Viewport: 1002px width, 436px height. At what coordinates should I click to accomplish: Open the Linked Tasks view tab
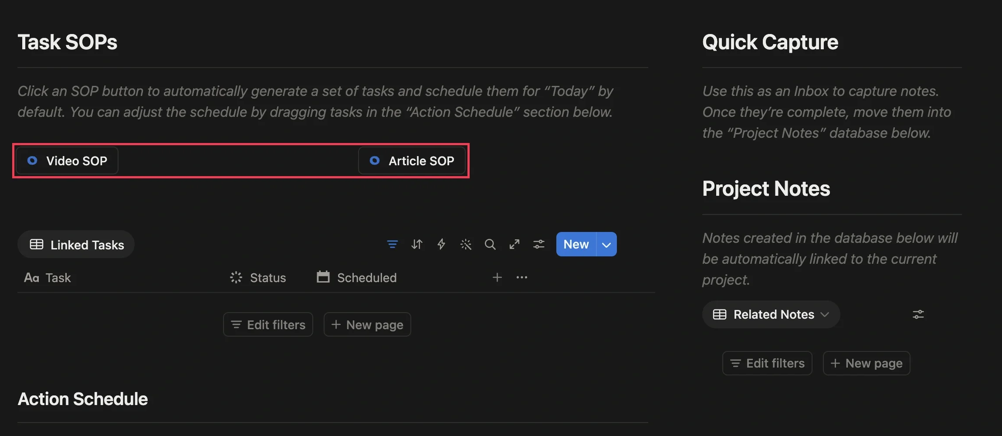point(76,245)
